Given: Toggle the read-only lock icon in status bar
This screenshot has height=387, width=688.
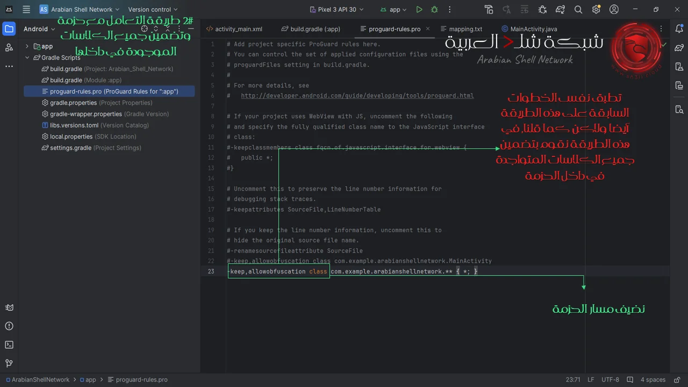Looking at the screenshot, I should (677, 379).
